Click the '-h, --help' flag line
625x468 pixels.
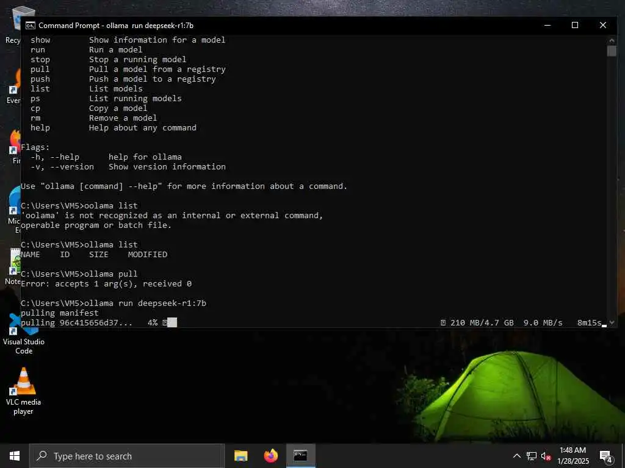click(x=106, y=157)
